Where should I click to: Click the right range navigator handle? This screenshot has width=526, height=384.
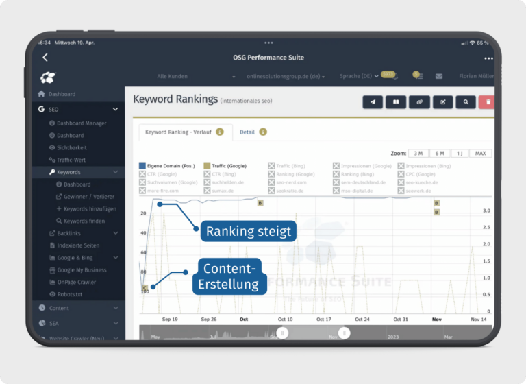(344, 333)
